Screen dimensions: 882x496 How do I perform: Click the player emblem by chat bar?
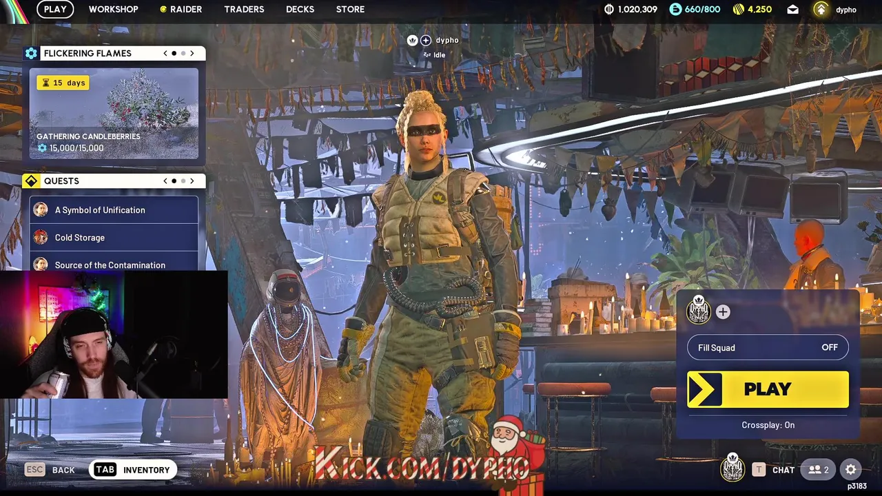(x=732, y=468)
